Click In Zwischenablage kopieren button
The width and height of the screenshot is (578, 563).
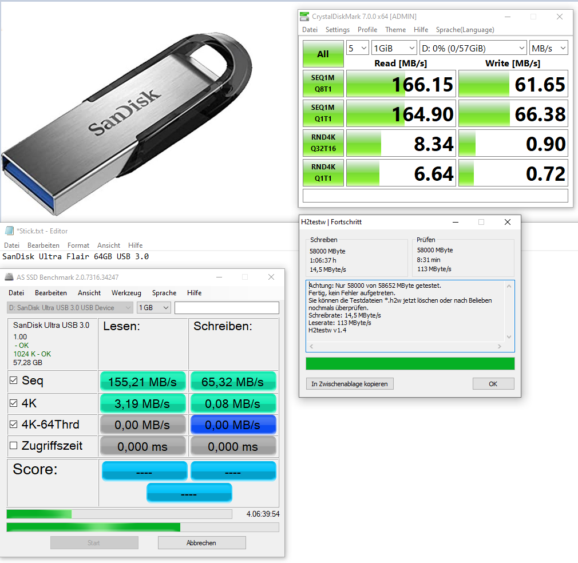350,383
